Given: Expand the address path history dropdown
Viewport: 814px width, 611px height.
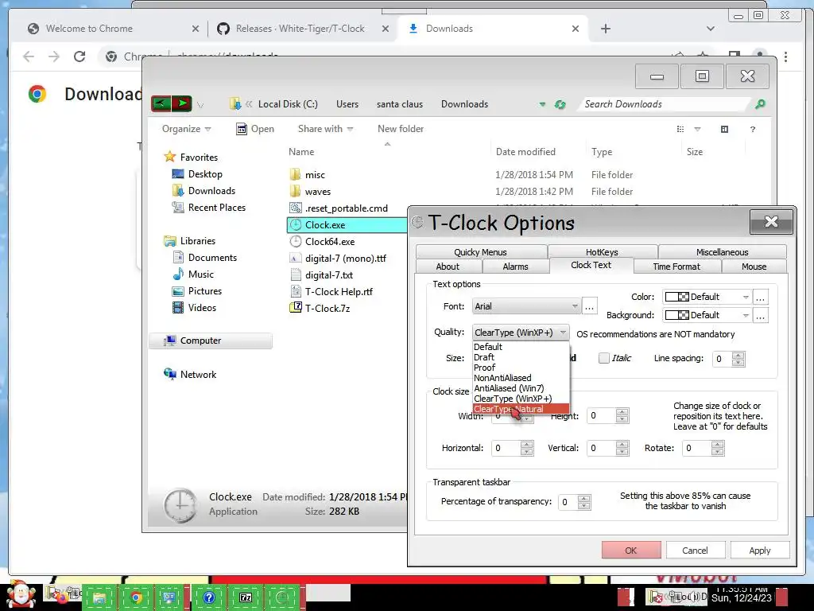Looking at the screenshot, I should [542, 104].
